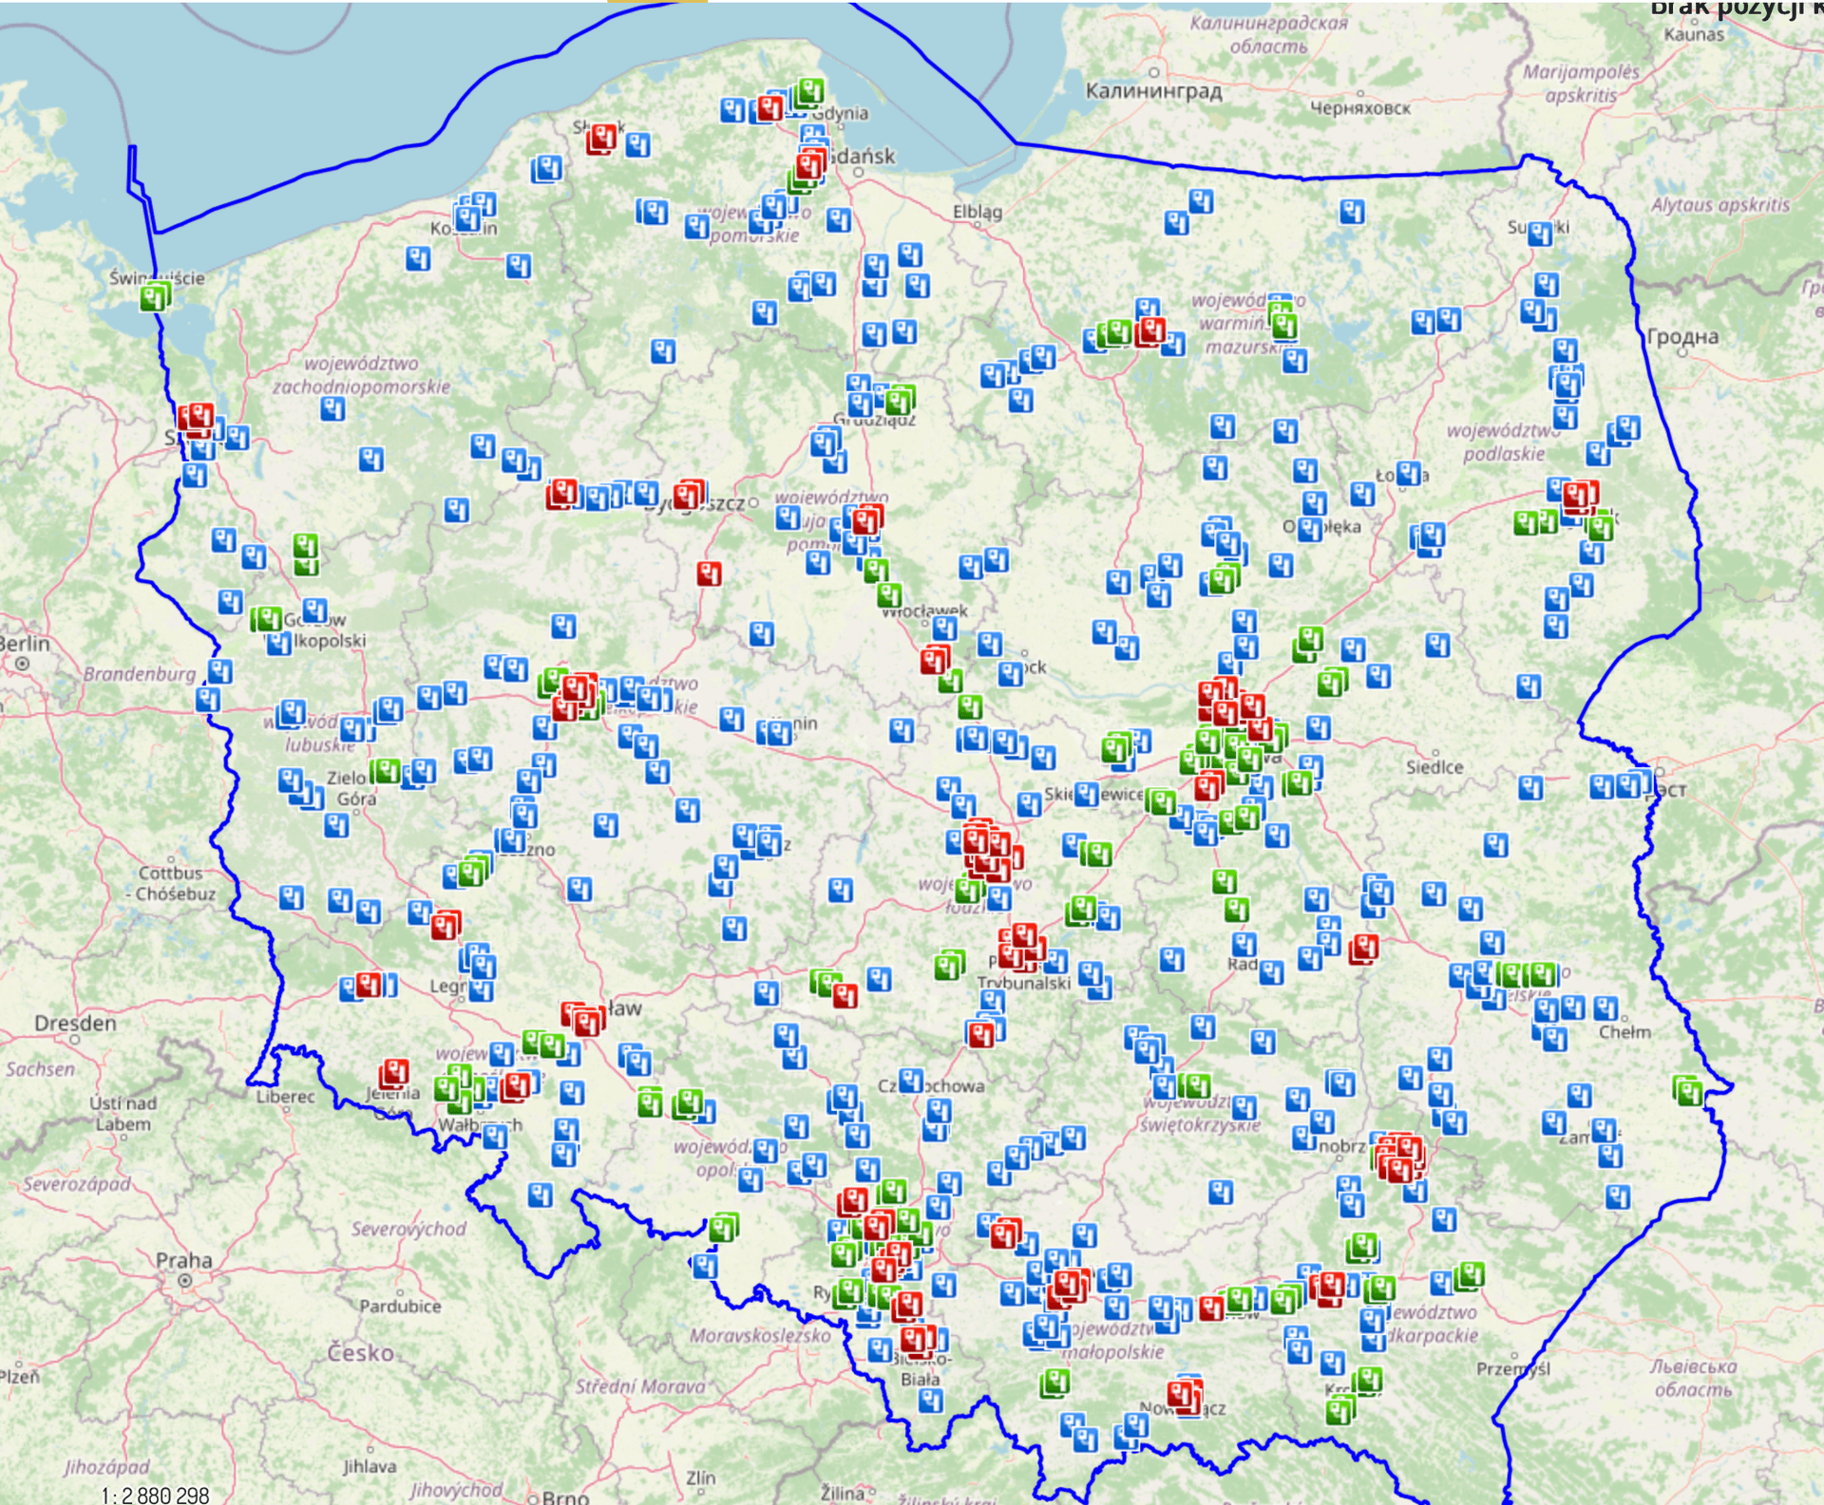Select the blue marker on Zamość label

1604,1130
